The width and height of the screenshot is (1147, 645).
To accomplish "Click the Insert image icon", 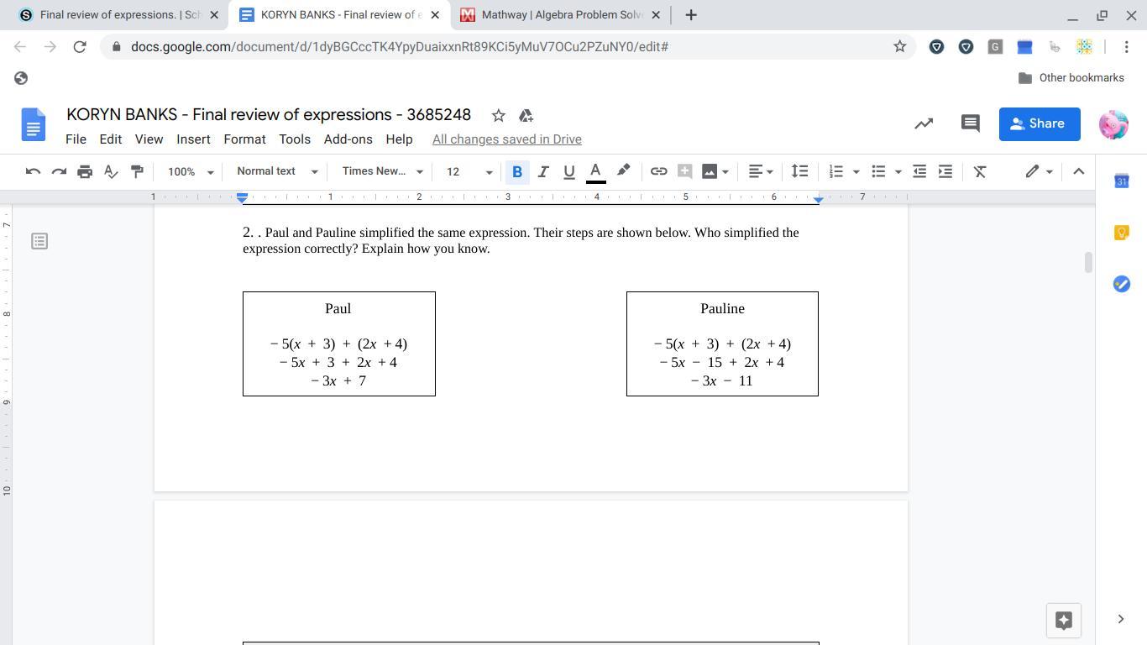I will (x=710, y=171).
